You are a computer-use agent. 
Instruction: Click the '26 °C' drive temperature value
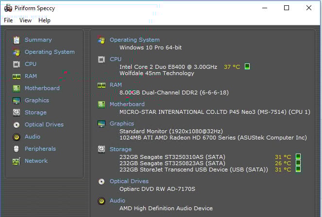point(283,163)
